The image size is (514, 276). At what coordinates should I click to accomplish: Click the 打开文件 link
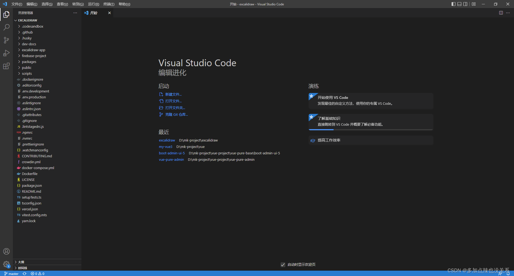point(171,101)
